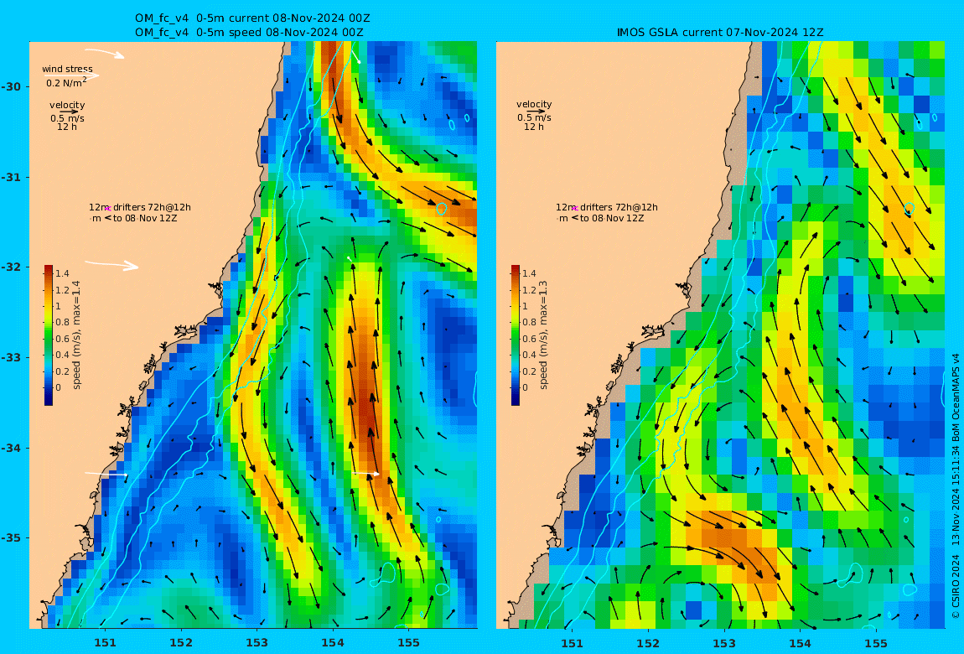The image size is (964, 654).
Task: Select the title 'IMOS GSLA current 07-Nov-2024 12Z'
Action: [720, 32]
